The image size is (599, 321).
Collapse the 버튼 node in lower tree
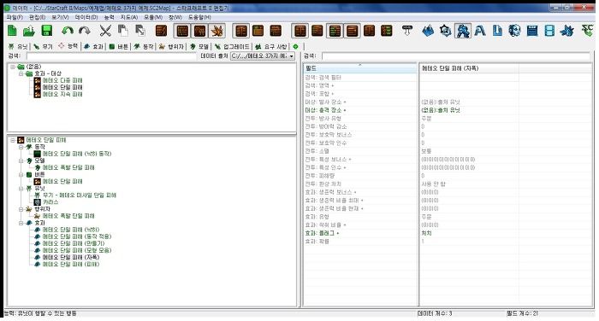pos(21,175)
